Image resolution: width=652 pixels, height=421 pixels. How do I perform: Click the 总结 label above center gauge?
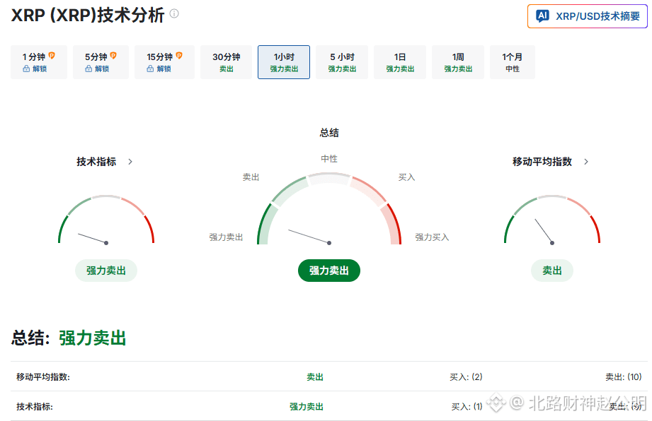tap(329, 133)
